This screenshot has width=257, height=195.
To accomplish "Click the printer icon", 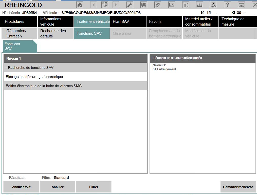I will (x=199, y=5).
